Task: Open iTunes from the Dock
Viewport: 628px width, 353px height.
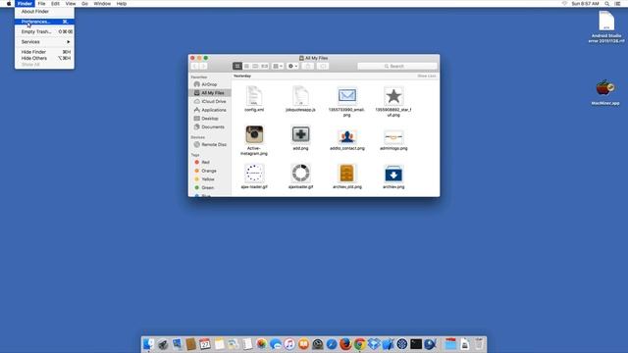Action: (289, 344)
